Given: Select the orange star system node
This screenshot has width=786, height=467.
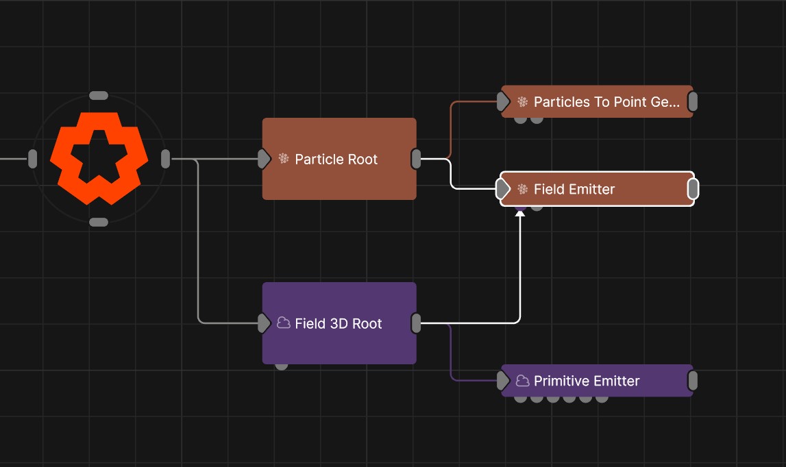Looking at the screenshot, I should click(x=98, y=157).
